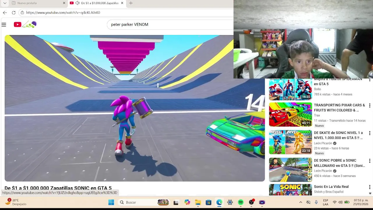Open Microsoft Store from the taskbar
The width and height of the screenshot is (373, 210).
point(208,202)
